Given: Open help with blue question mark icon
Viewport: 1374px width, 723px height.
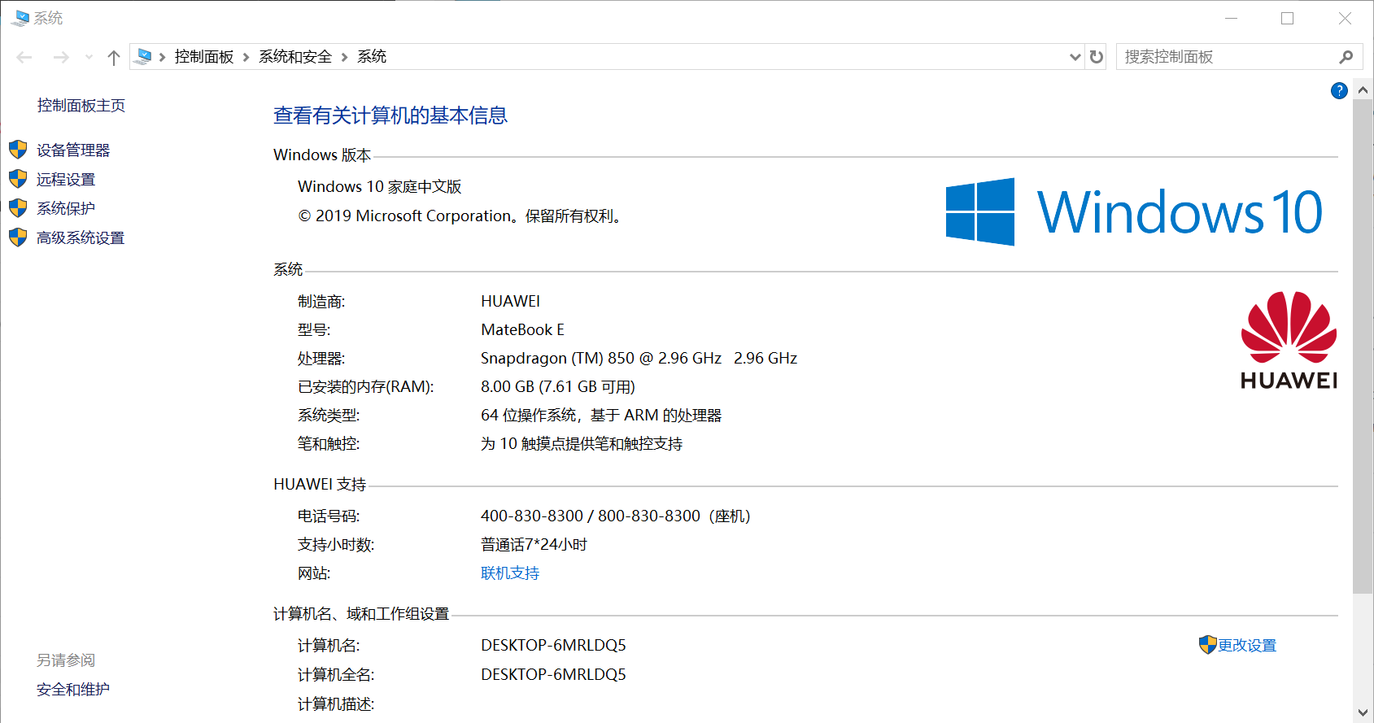Looking at the screenshot, I should click(x=1339, y=91).
